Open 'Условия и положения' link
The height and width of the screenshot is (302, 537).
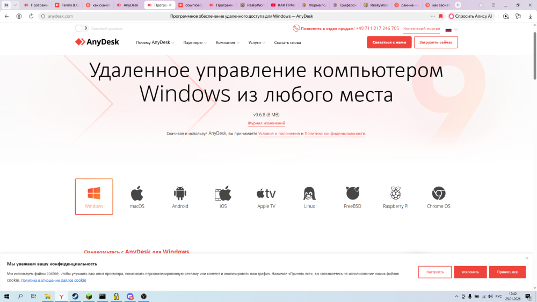click(x=279, y=134)
